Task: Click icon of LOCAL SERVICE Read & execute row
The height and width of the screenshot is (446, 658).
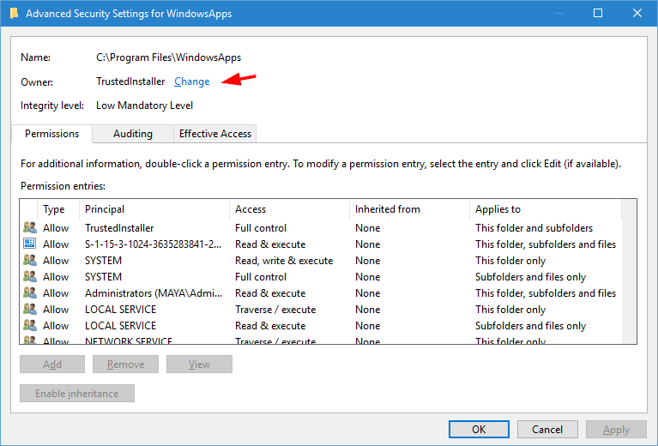Action: (30, 326)
